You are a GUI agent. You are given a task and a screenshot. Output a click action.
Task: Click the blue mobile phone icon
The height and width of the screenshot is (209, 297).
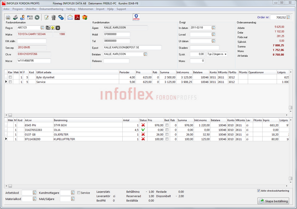[61, 18]
